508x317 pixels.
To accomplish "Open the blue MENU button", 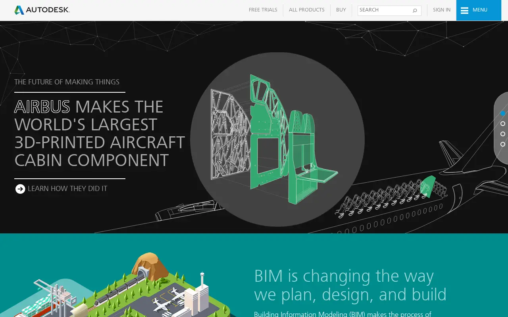I will click(x=479, y=10).
